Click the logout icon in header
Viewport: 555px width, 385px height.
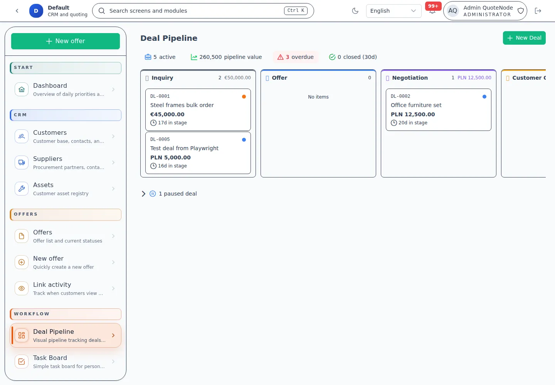538,11
